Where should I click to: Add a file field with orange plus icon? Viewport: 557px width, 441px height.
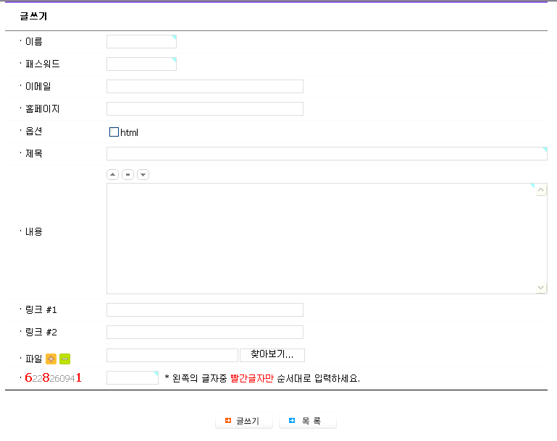tap(51, 359)
